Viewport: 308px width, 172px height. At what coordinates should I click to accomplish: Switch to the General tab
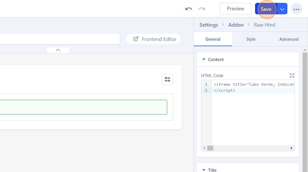click(213, 39)
